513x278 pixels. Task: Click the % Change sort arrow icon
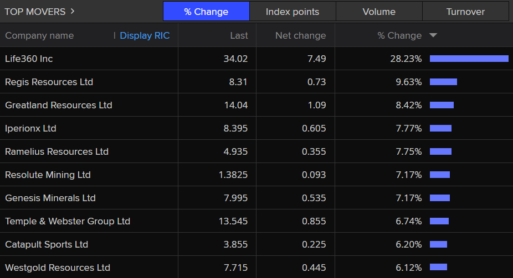[433, 35]
